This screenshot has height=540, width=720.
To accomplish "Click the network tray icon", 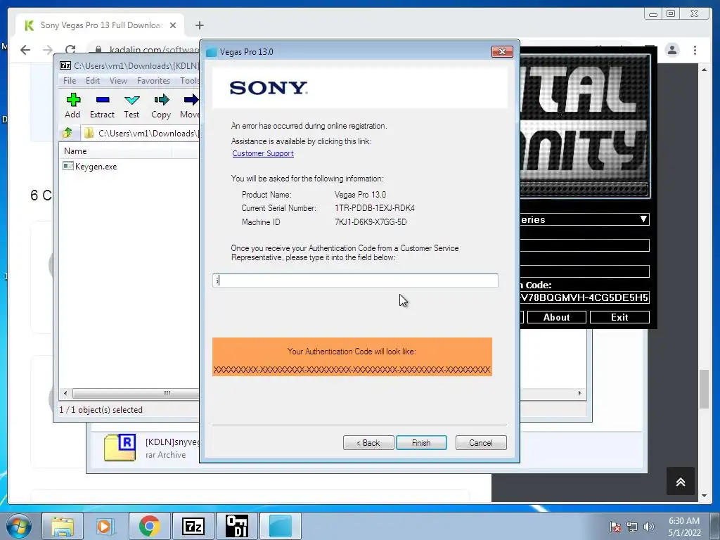I will (x=632, y=527).
